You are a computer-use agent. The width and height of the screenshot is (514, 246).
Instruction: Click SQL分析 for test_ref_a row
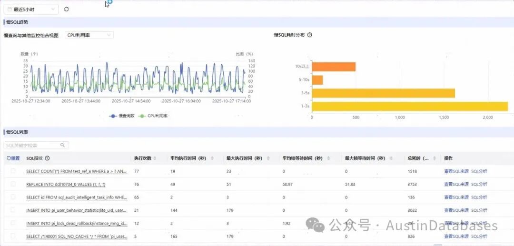click(x=479, y=171)
